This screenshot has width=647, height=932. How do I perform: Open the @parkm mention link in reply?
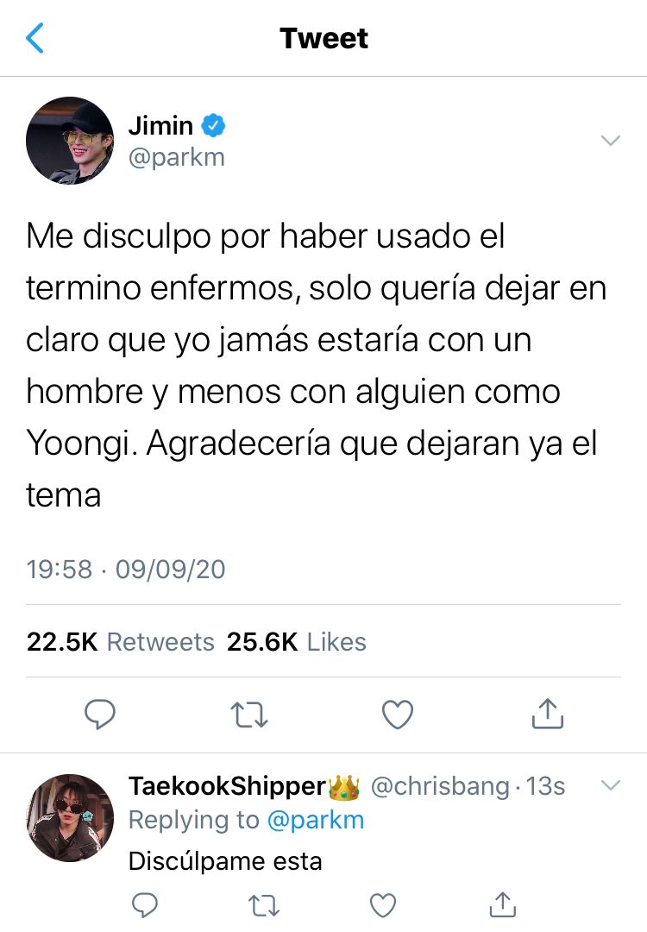click(316, 821)
